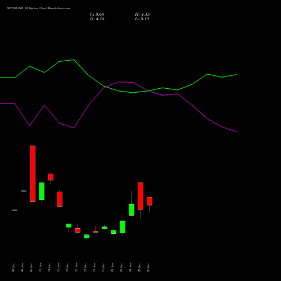Click the PE Options Chart title text

[x=38, y=8]
